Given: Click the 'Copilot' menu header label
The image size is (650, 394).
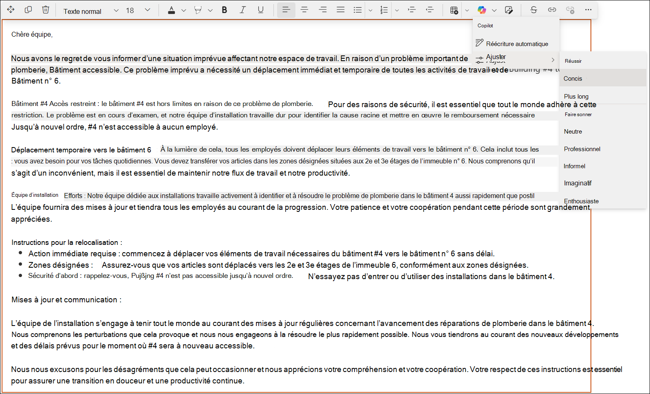Looking at the screenshot, I should [x=485, y=26].
